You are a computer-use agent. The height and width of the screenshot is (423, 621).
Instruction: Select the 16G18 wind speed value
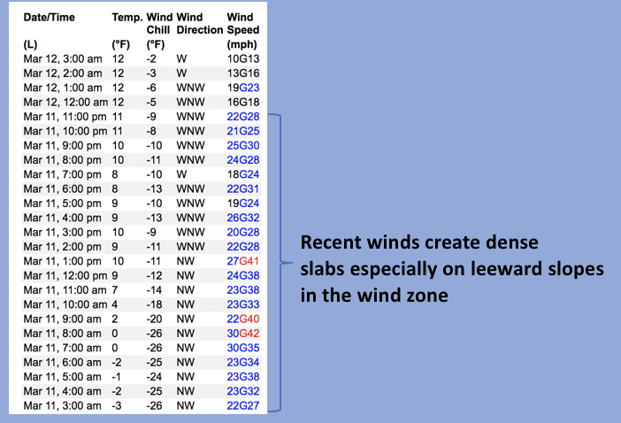click(242, 102)
